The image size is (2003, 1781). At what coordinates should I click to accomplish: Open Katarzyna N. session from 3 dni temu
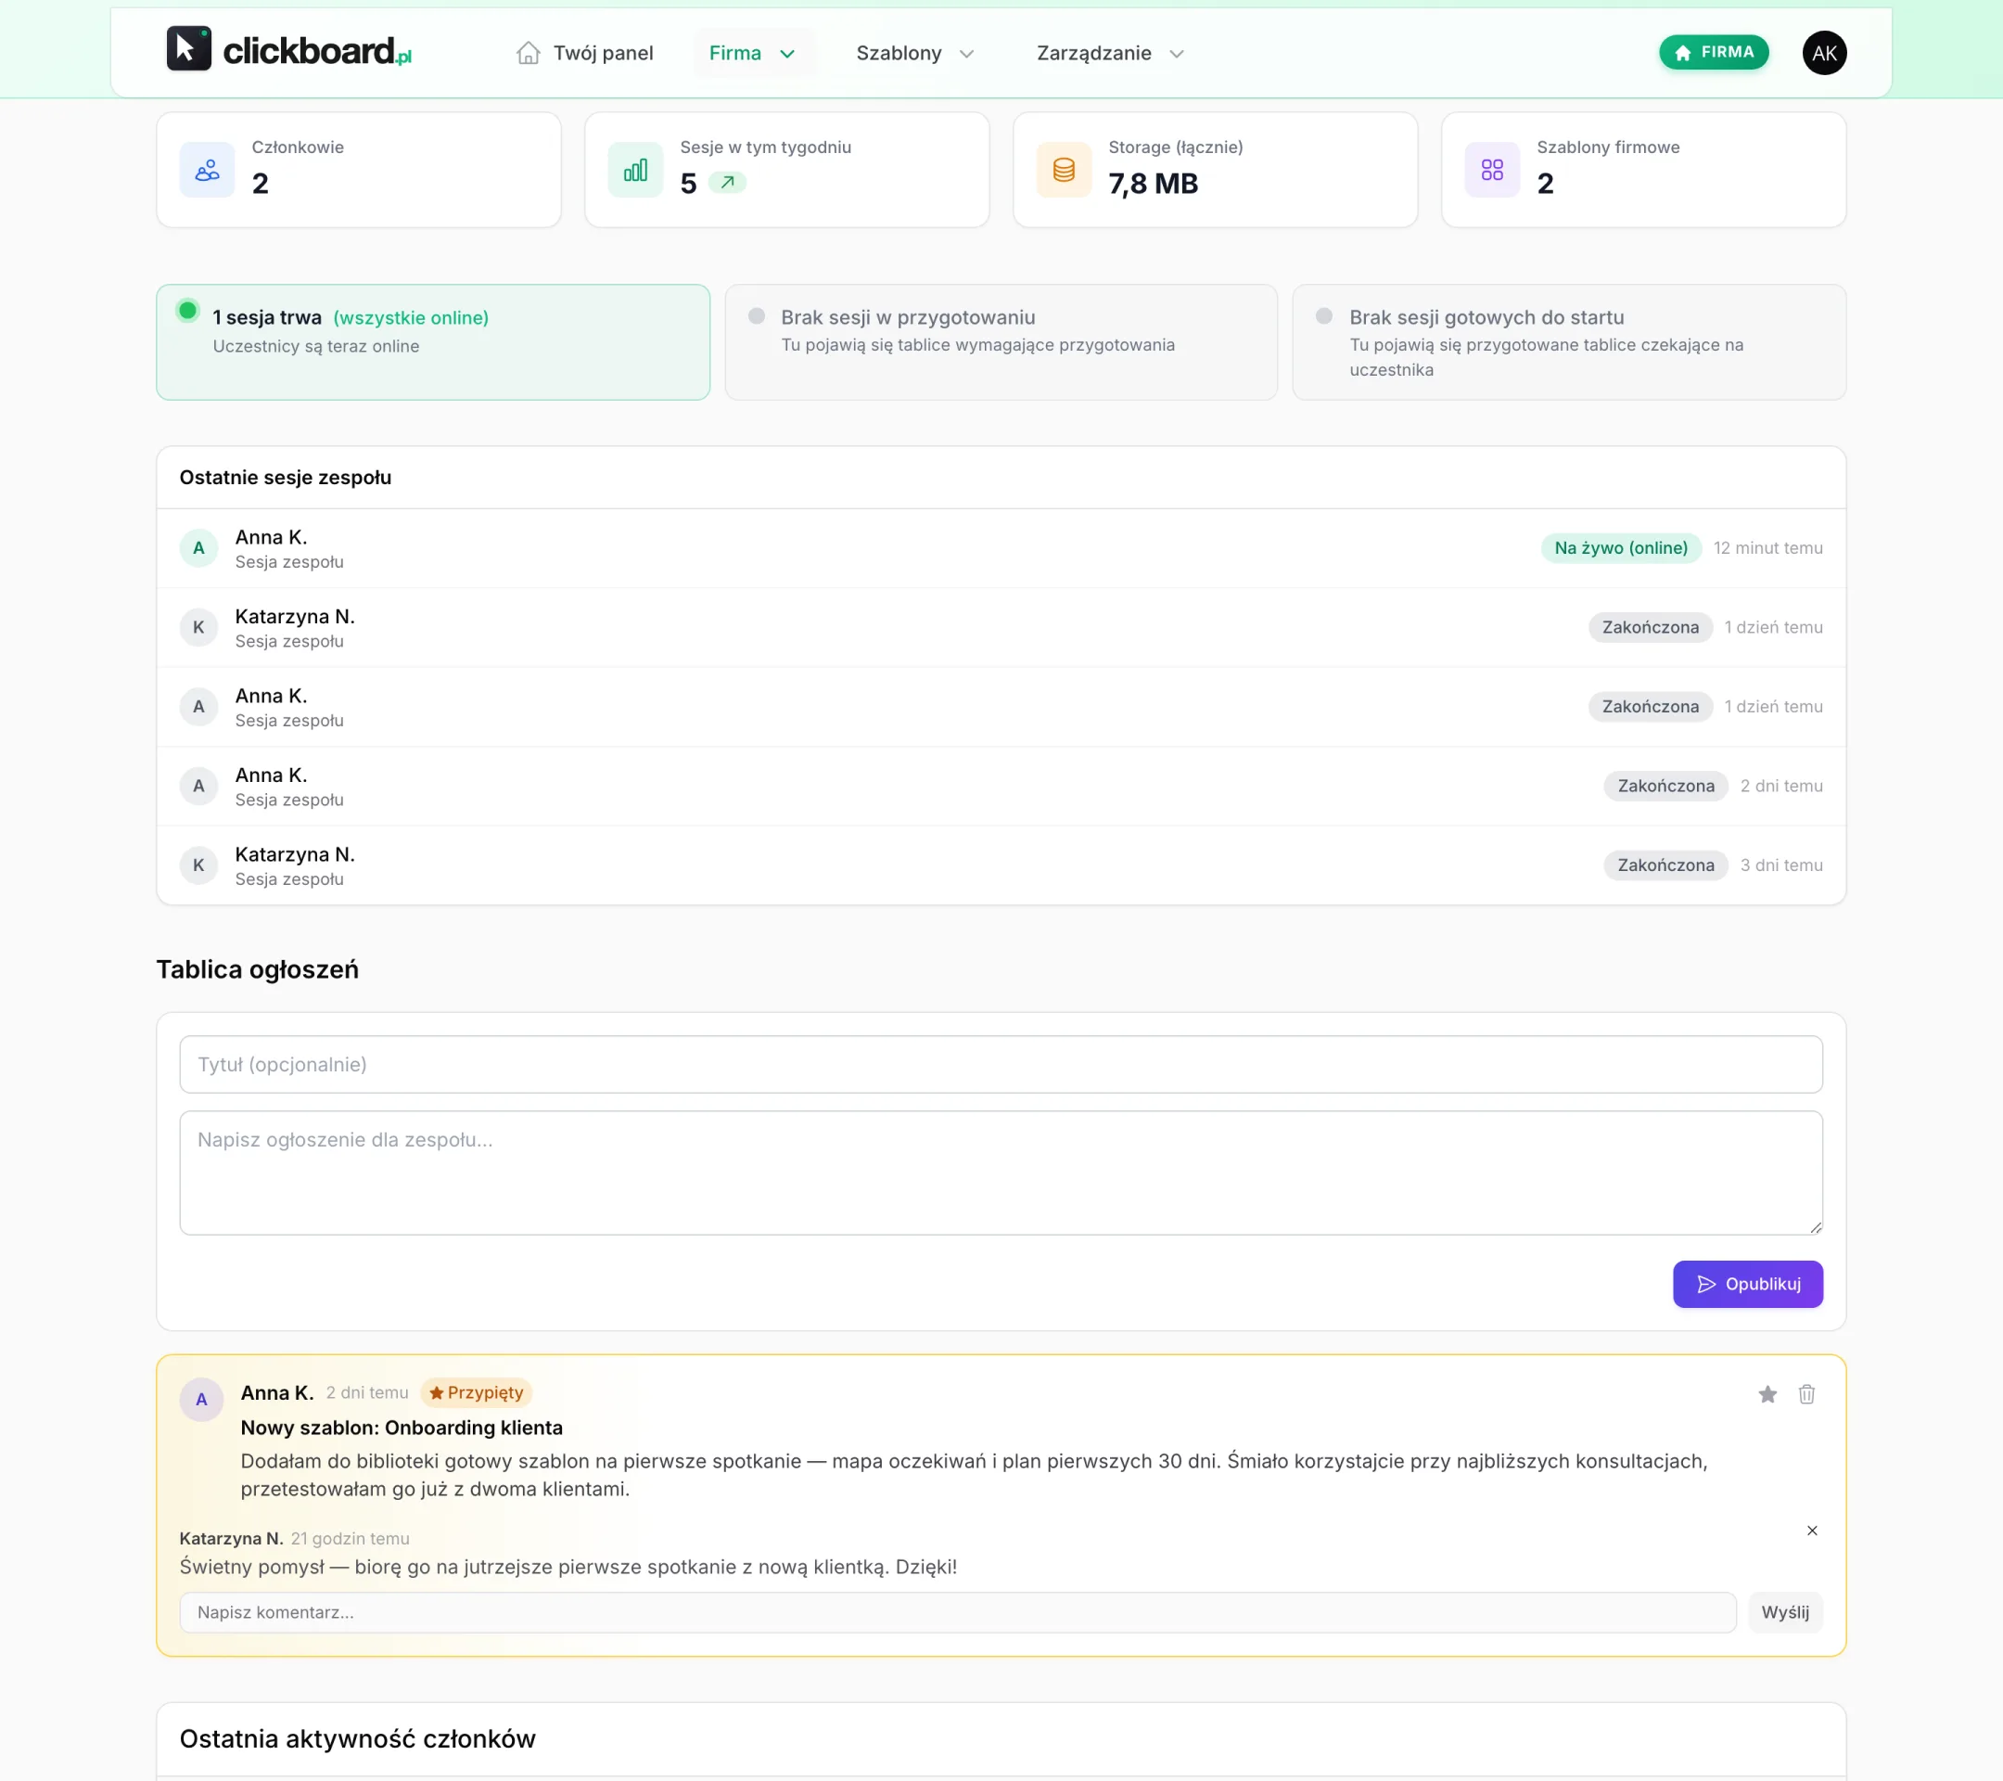(1001, 865)
